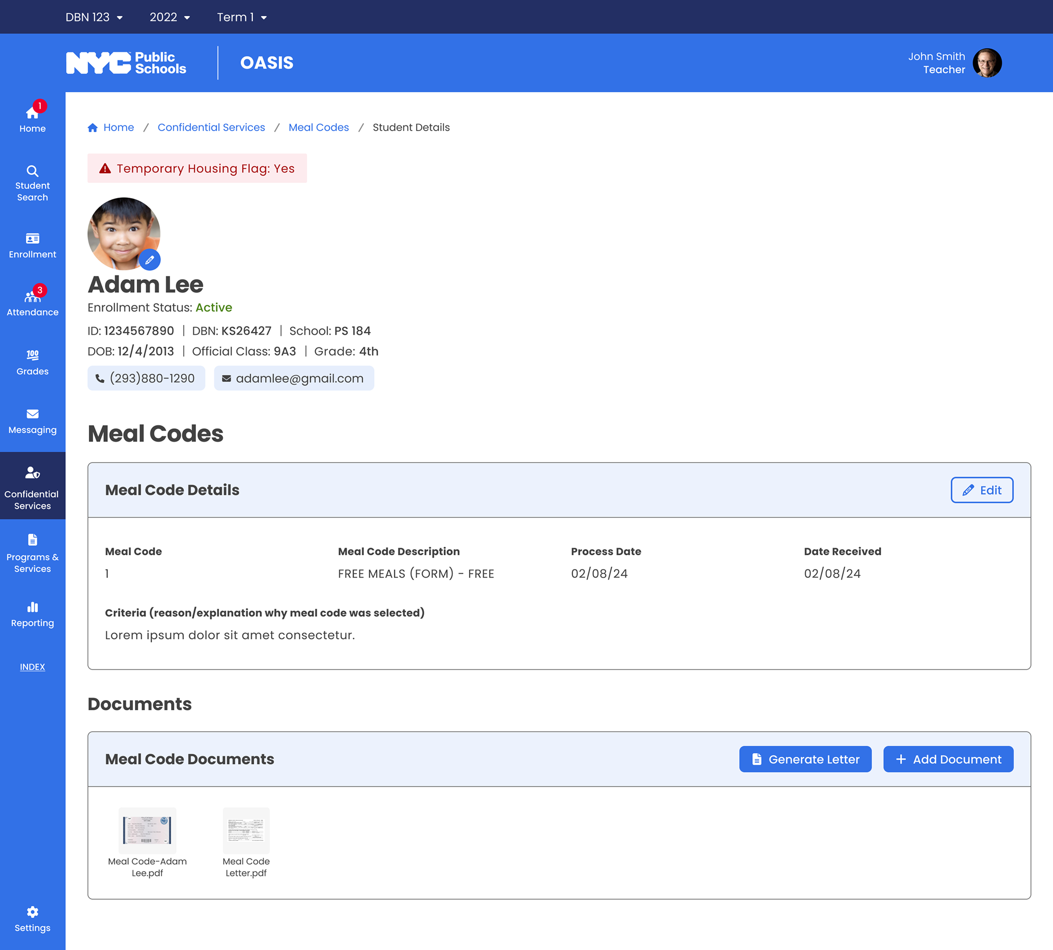This screenshot has width=1053, height=950.
Task: Click Edit in Meal Code Details
Action: pyautogui.click(x=981, y=490)
